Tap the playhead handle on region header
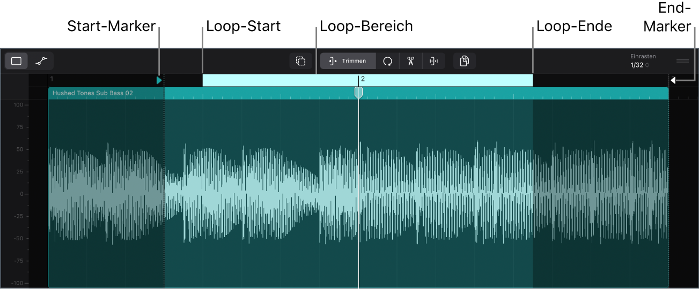 pyautogui.click(x=359, y=93)
